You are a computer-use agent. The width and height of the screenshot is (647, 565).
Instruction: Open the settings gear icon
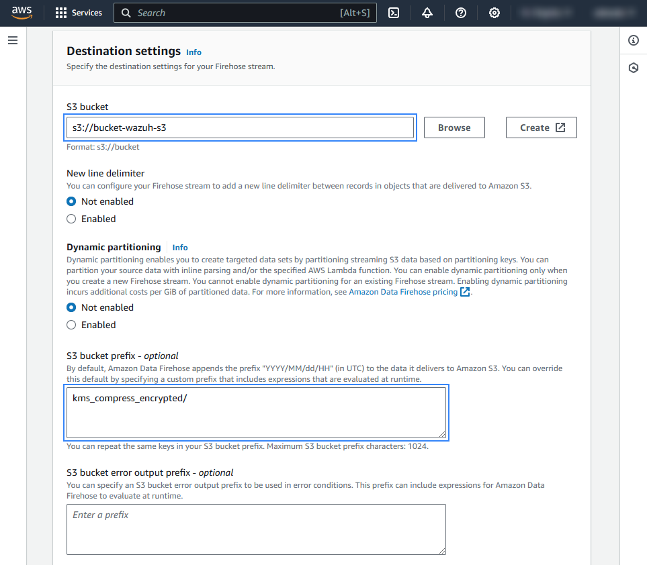(x=494, y=13)
